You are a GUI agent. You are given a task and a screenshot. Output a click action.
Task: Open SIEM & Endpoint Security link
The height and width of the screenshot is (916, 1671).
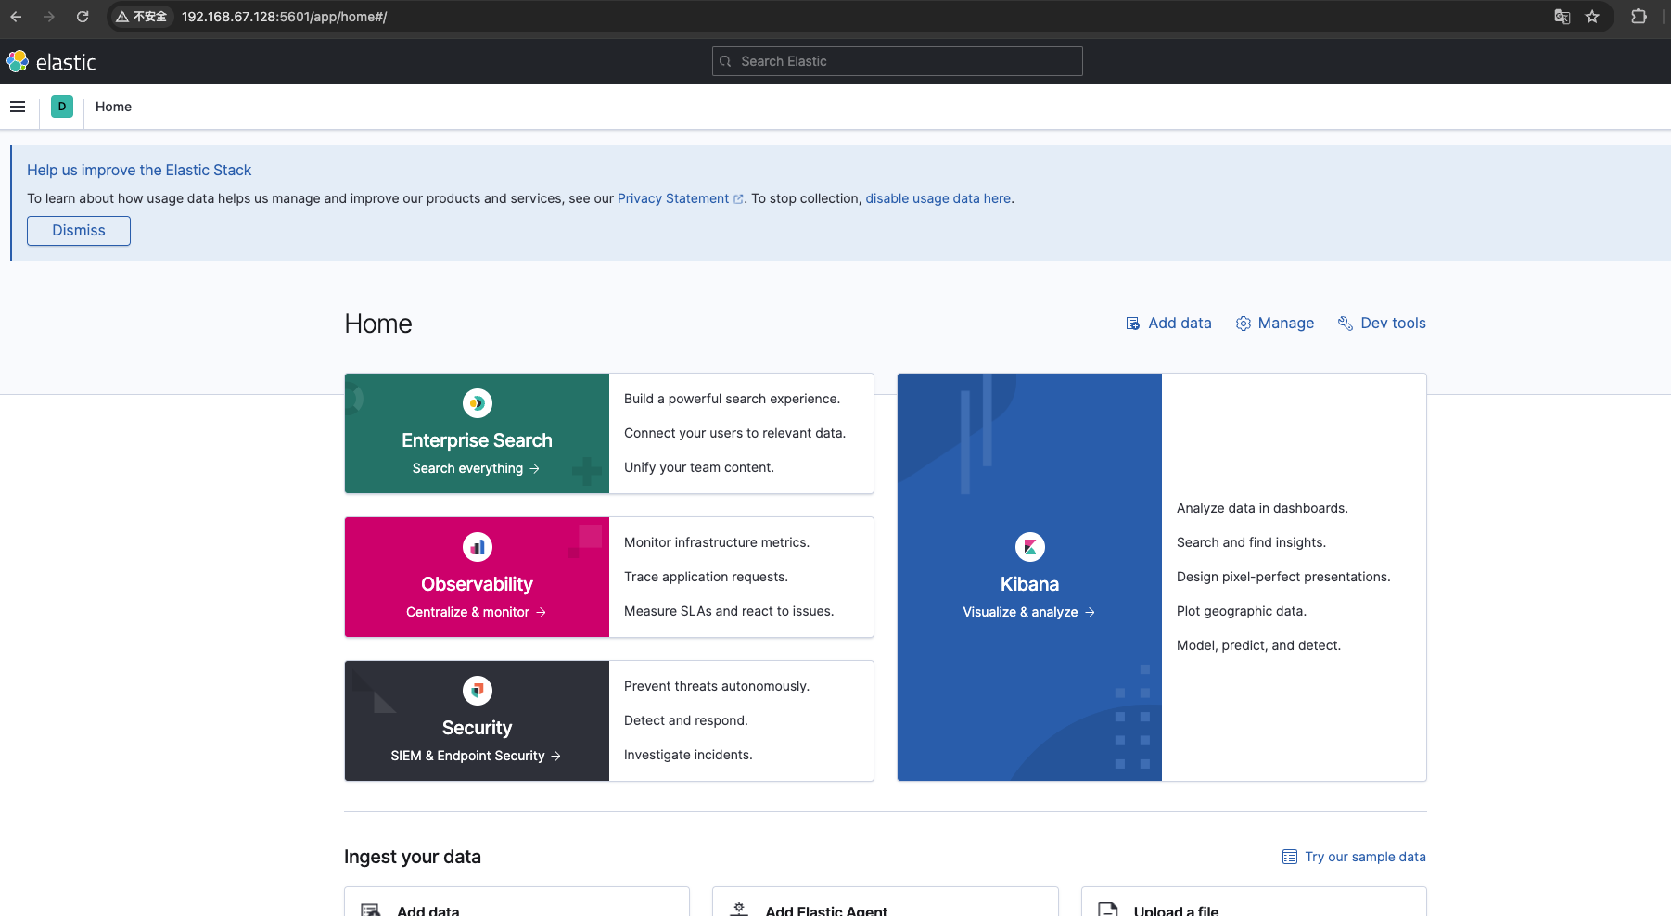click(477, 756)
